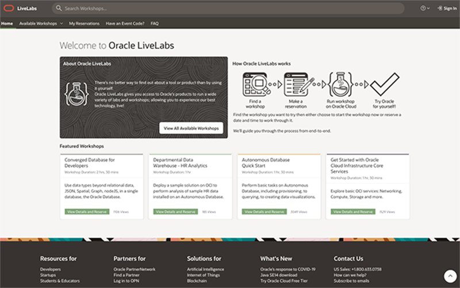Open Oracle's response to COVID-19
Image resolution: width=460 pixels, height=288 pixels.
tap(288, 269)
